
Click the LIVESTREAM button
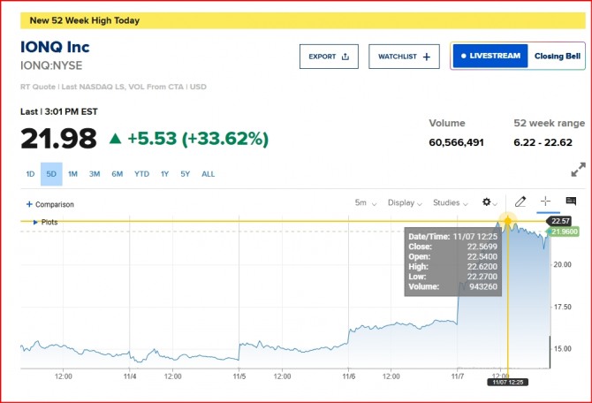point(490,56)
